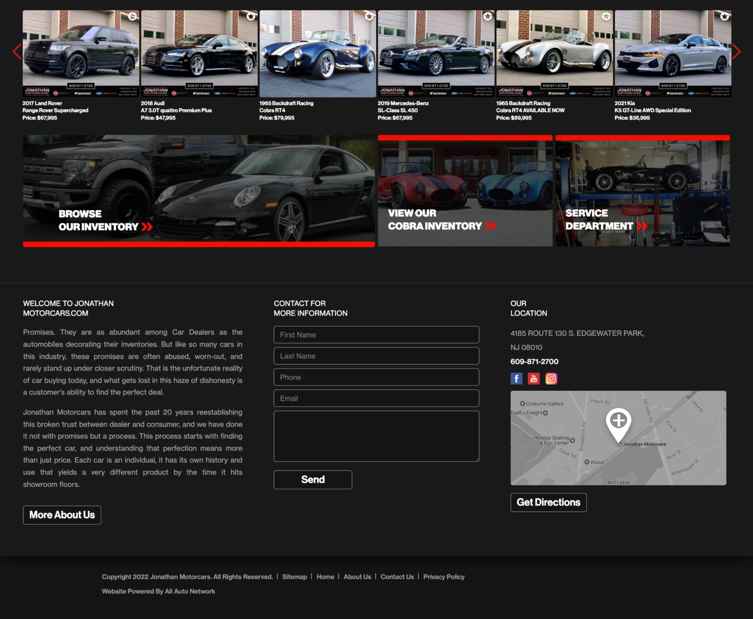Open the About Us footer link
This screenshot has width=753, height=619.
pyautogui.click(x=357, y=577)
